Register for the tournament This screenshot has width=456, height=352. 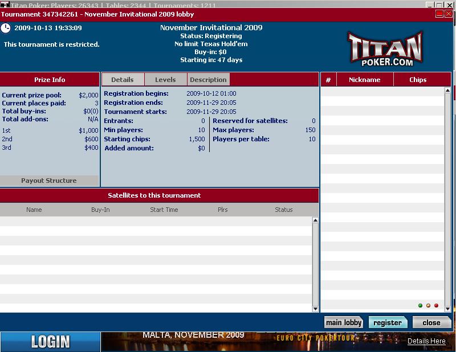[x=388, y=322]
